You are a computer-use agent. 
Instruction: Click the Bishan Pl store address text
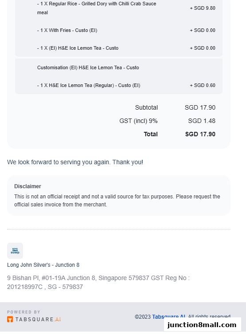98,282
